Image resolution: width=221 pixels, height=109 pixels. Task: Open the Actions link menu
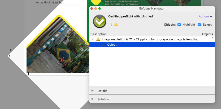point(204,16)
